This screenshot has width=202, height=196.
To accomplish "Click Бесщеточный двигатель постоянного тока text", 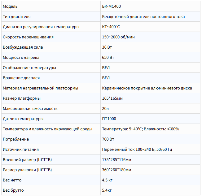I will click(143, 17).
